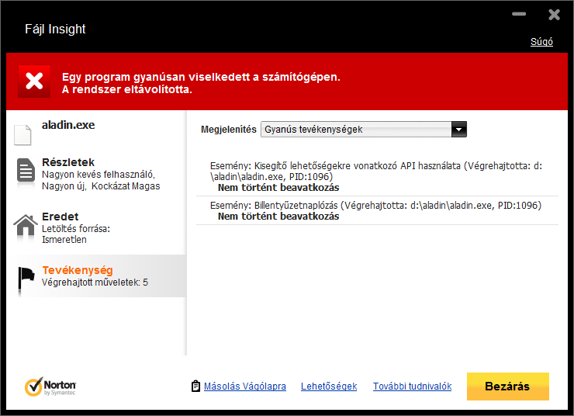This screenshot has height=416, width=574.
Task: Click 'Nagyon új, Kockázat Magas' text
Action: click(101, 186)
